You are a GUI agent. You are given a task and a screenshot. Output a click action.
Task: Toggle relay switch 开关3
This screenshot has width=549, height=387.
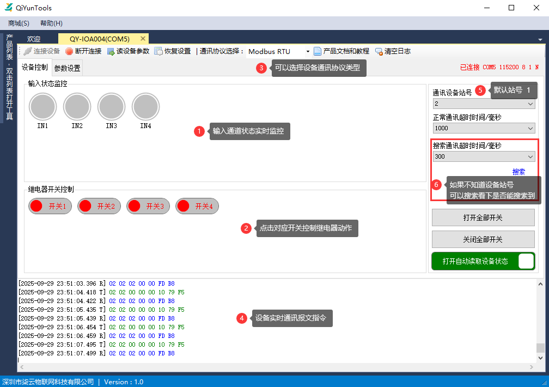tap(148, 206)
